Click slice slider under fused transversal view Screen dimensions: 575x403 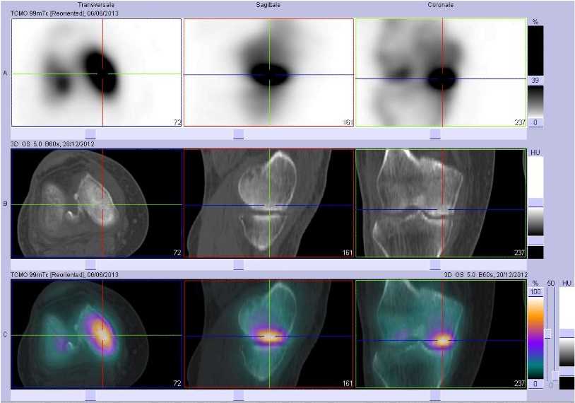coord(90,395)
